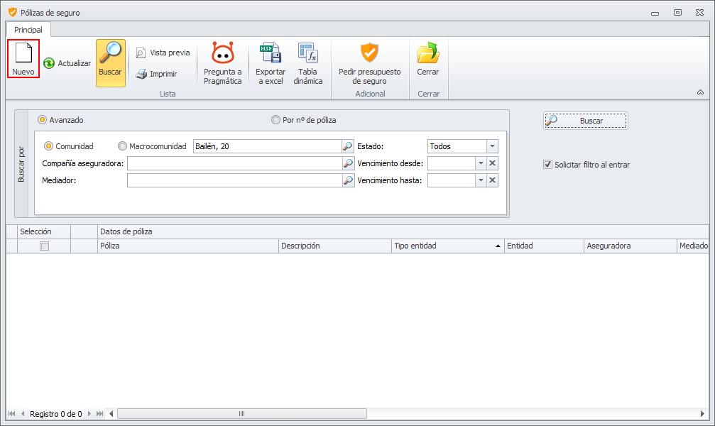
Task: Sort by the Aseguradora column header
Action: click(631, 246)
